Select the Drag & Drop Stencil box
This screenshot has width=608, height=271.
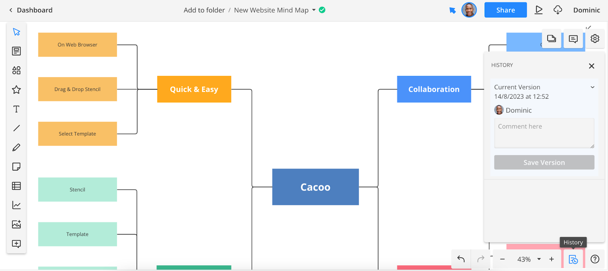(x=78, y=89)
